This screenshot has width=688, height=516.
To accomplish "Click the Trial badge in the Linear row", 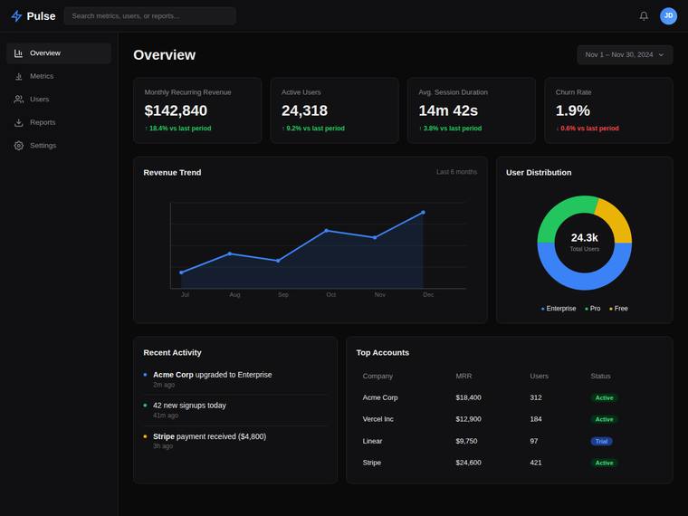I will pyautogui.click(x=602, y=442).
